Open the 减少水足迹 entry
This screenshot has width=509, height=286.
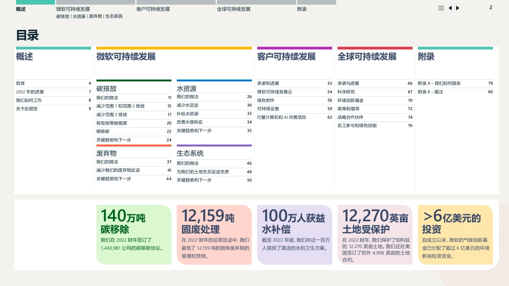(214, 105)
